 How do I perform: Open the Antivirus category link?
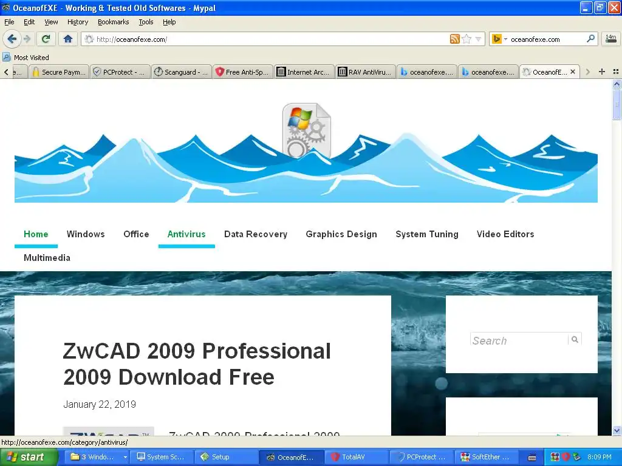click(186, 234)
